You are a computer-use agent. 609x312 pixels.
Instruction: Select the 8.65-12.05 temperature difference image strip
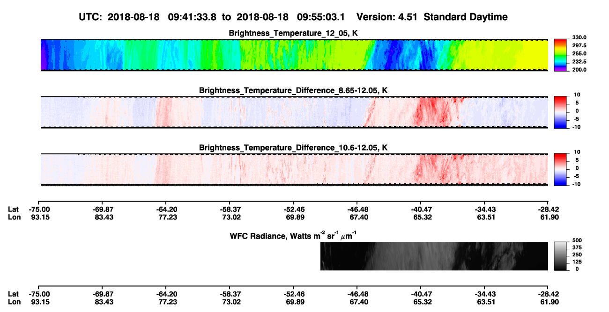click(294, 112)
